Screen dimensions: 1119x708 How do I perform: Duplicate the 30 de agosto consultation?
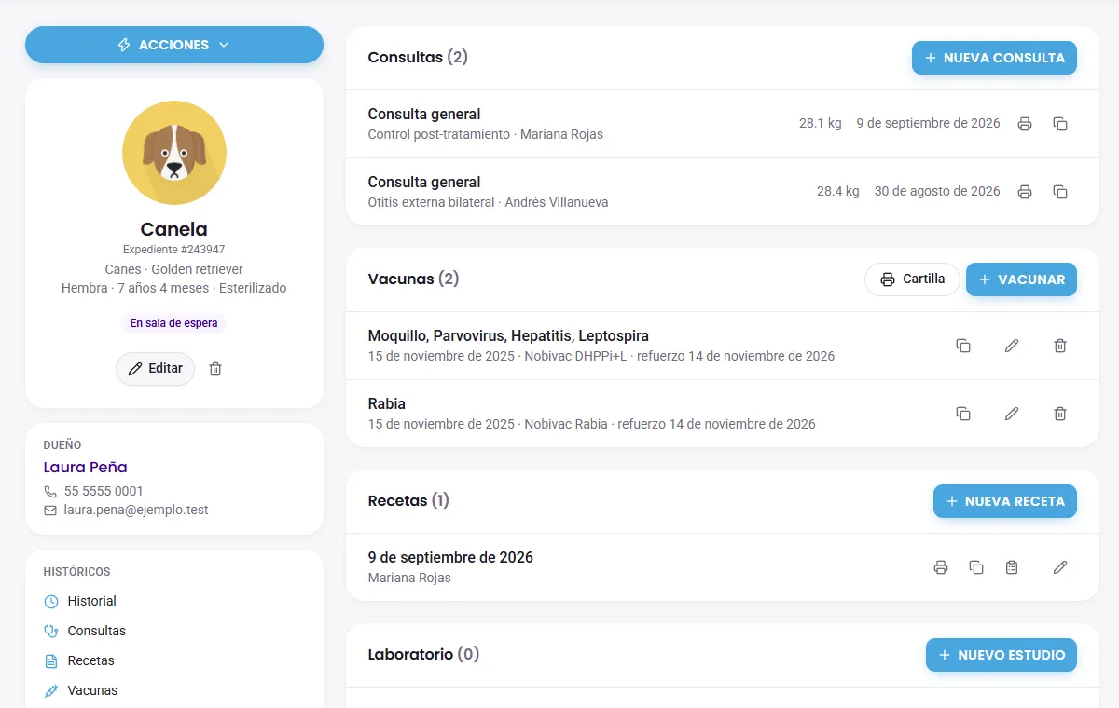1060,192
